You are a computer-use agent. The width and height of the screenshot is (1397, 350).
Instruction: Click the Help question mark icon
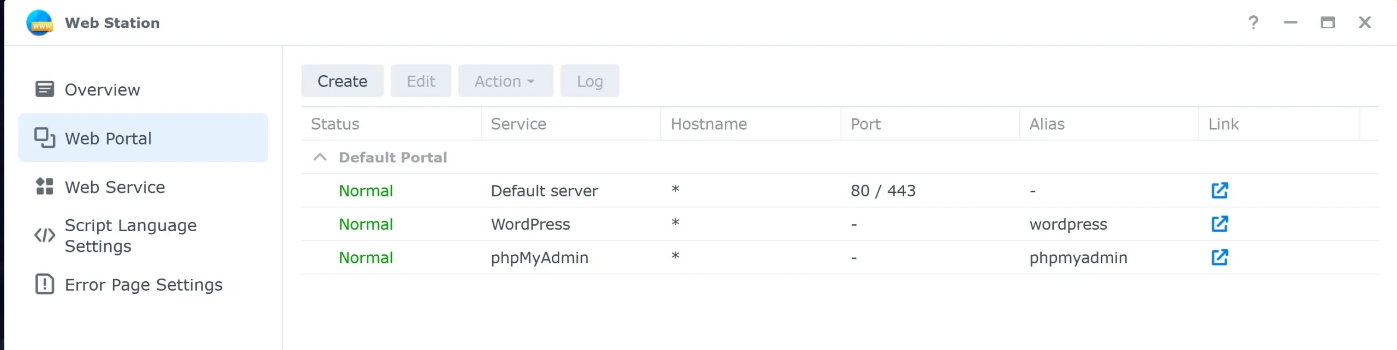point(1253,22)
